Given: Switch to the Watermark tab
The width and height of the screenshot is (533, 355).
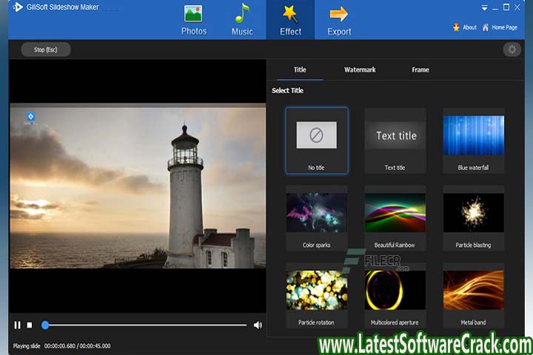Looking at the screenshot, I should (x=360, y=70).
